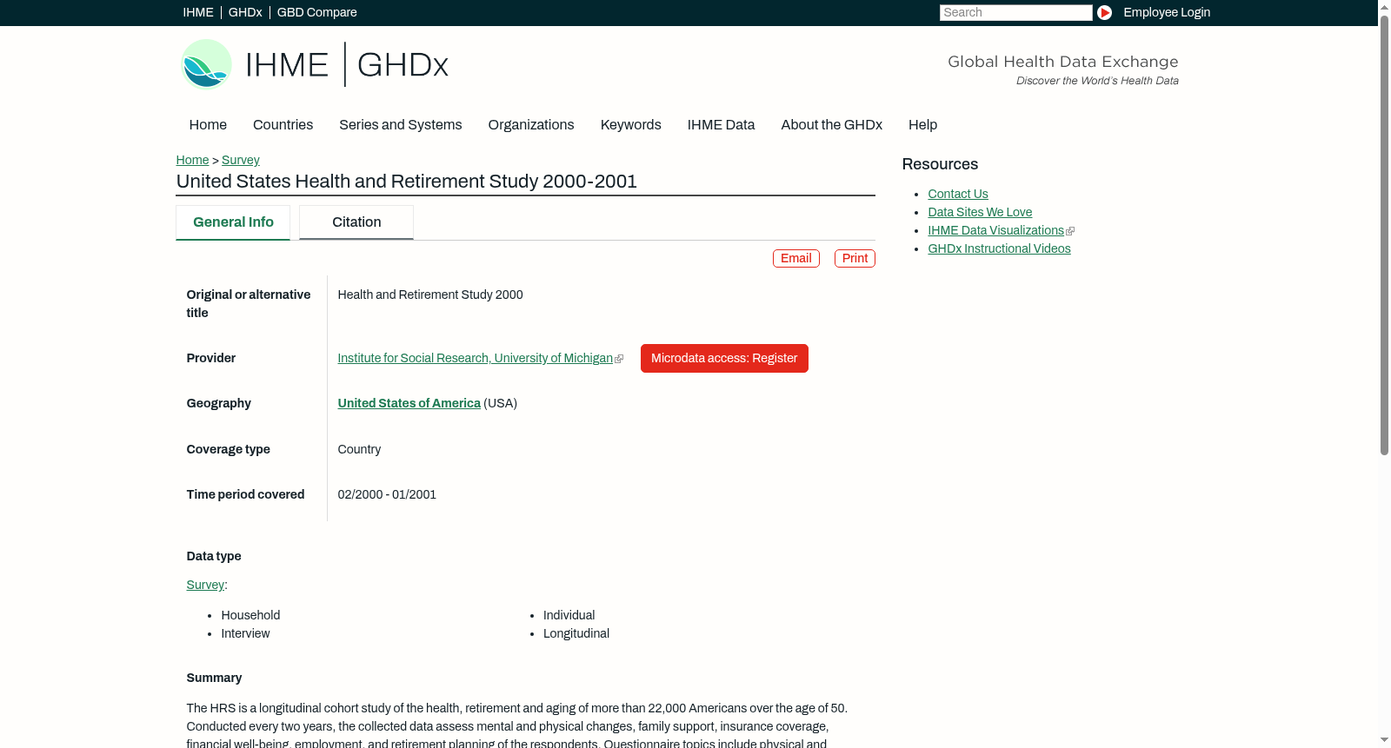The height and width of the screenshot is (748, 1391).
Task: Click the 'Global Health Data Exchange' tagline
Action: coord(1062,62)
